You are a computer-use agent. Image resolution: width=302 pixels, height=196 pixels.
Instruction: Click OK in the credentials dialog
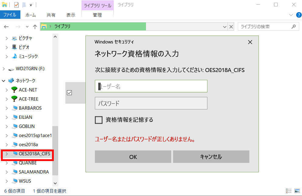(133, 157)
